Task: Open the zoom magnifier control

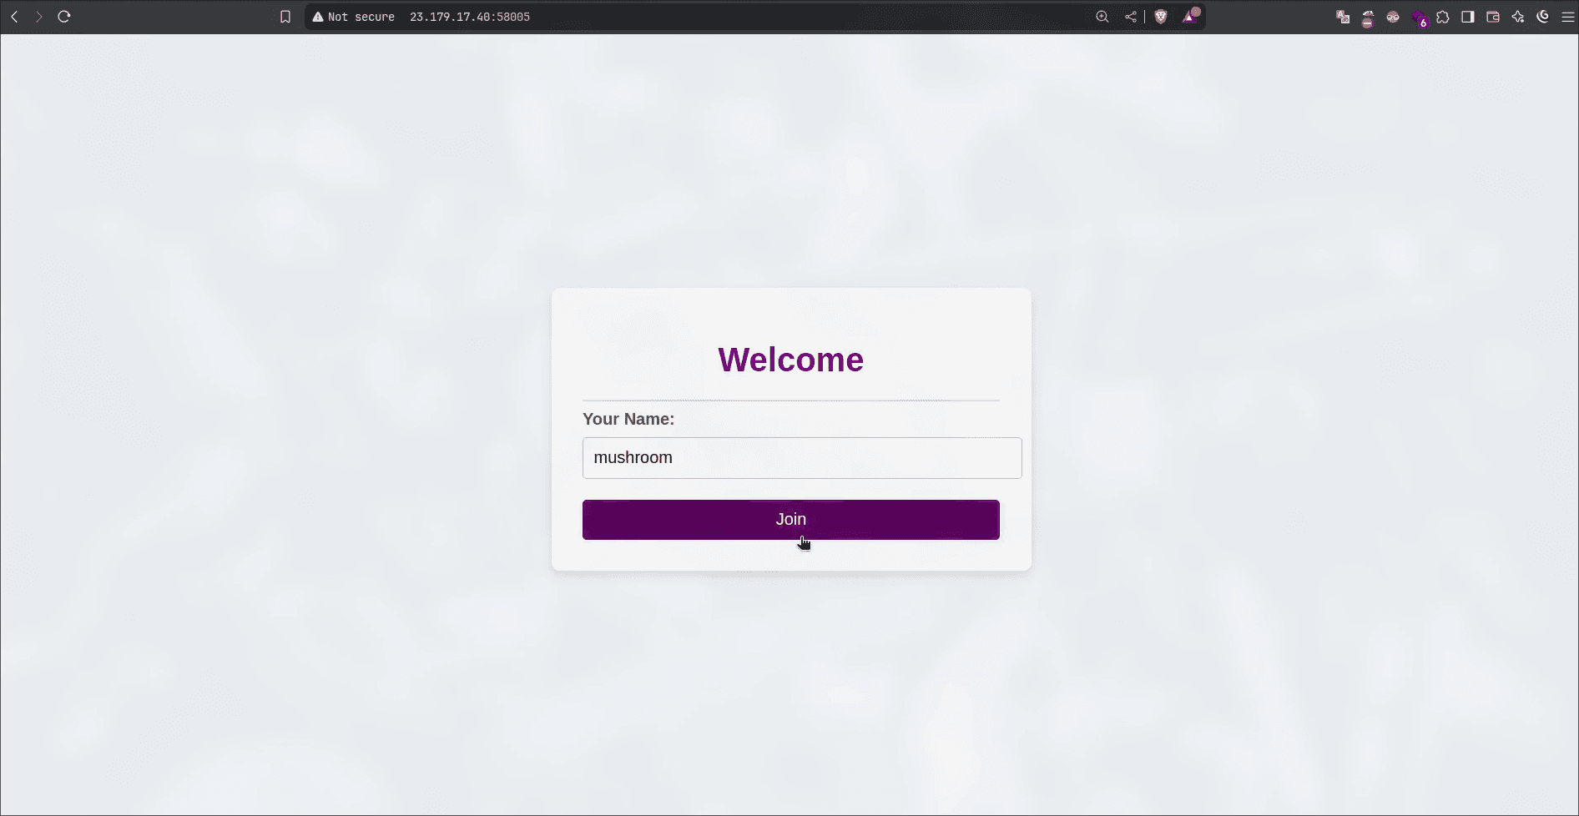Action: pos(1102,17)
